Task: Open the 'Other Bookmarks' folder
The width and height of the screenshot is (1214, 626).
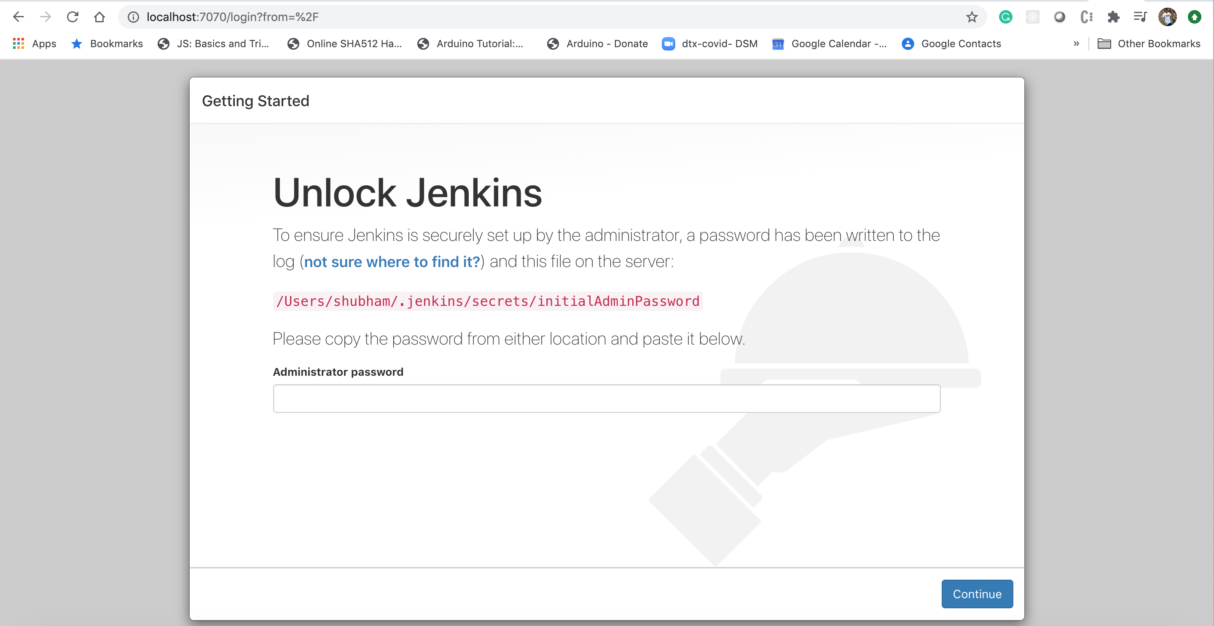Action: [x=1149, y=44]
